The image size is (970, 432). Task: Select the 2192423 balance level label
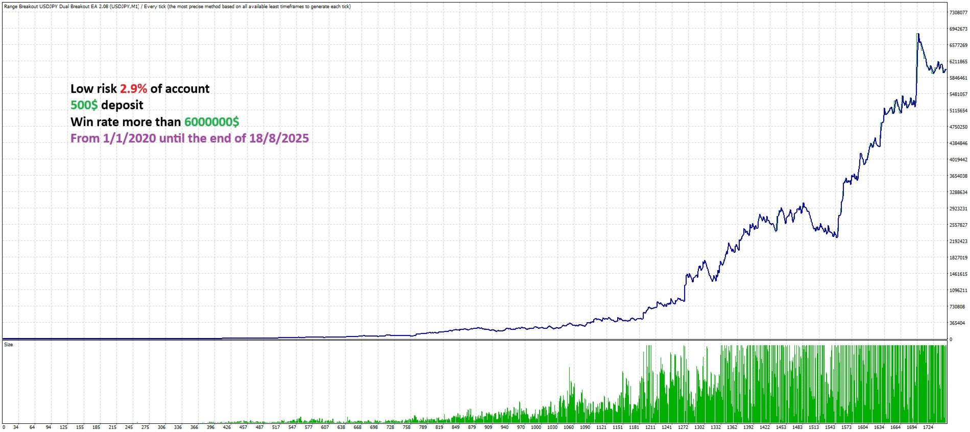pyautogui.click(x=958, y=242)
